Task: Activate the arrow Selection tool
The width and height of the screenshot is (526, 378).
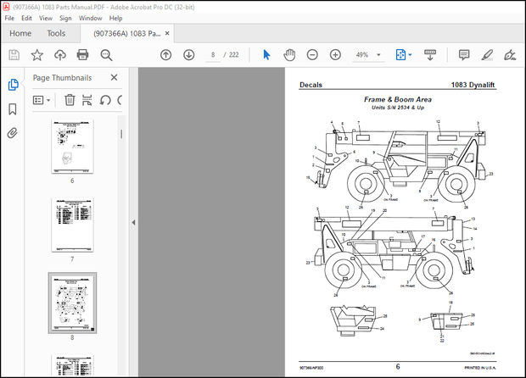Action: tap(266, 54)
